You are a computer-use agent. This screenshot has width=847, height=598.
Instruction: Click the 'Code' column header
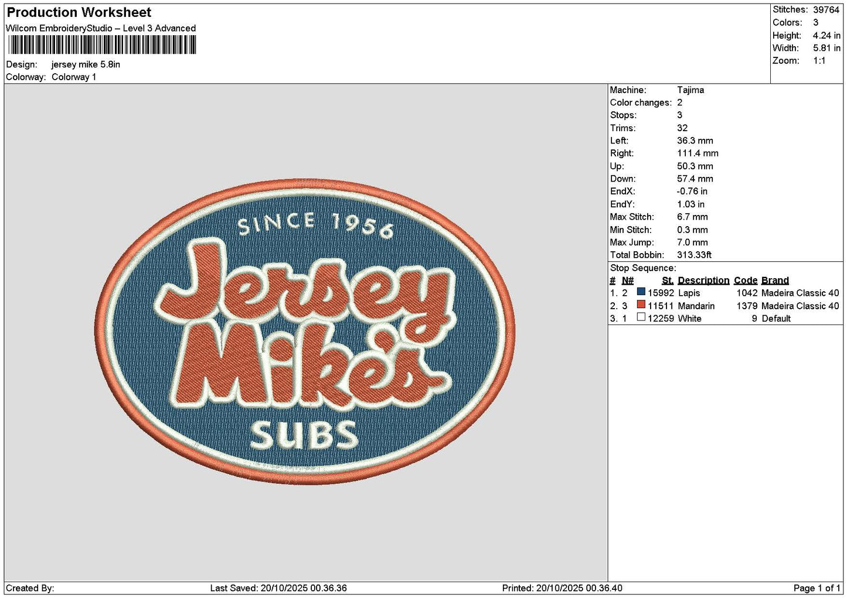746,281
